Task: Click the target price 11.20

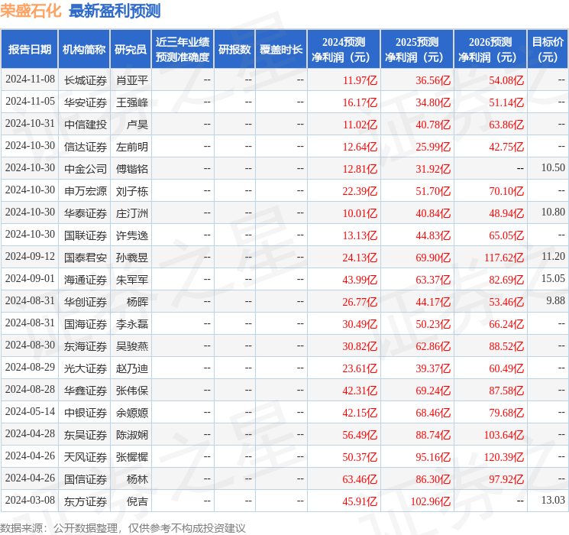Action: click(553, 257)
